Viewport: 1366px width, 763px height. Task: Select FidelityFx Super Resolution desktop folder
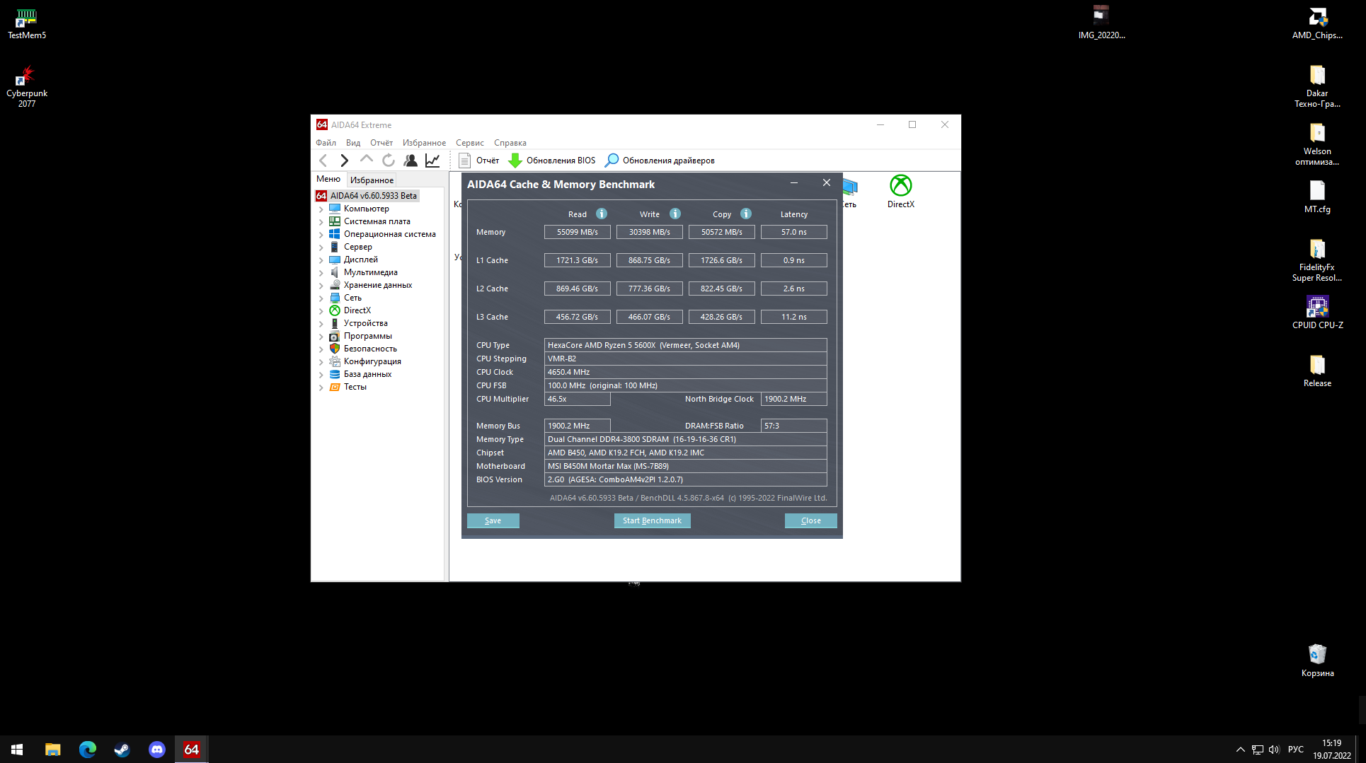pos(1317,260)
